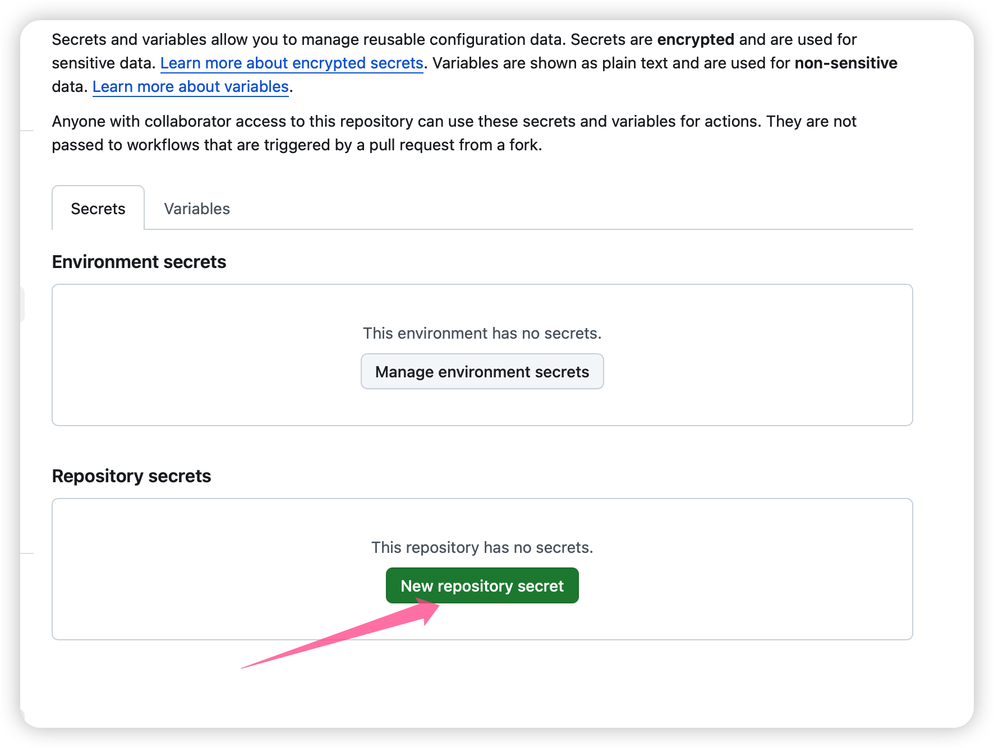Click blank area right of Variables tab

pyautogui.click(x=561, y=209)
